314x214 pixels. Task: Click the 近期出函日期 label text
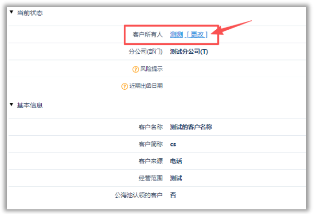pos(146,86)
